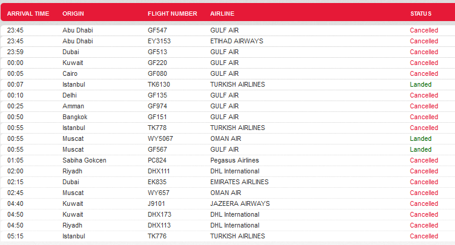Click the STATUS column header
The width and height of the screenshot is (455, 245).
pyautogui.click(x=421, y=14)
